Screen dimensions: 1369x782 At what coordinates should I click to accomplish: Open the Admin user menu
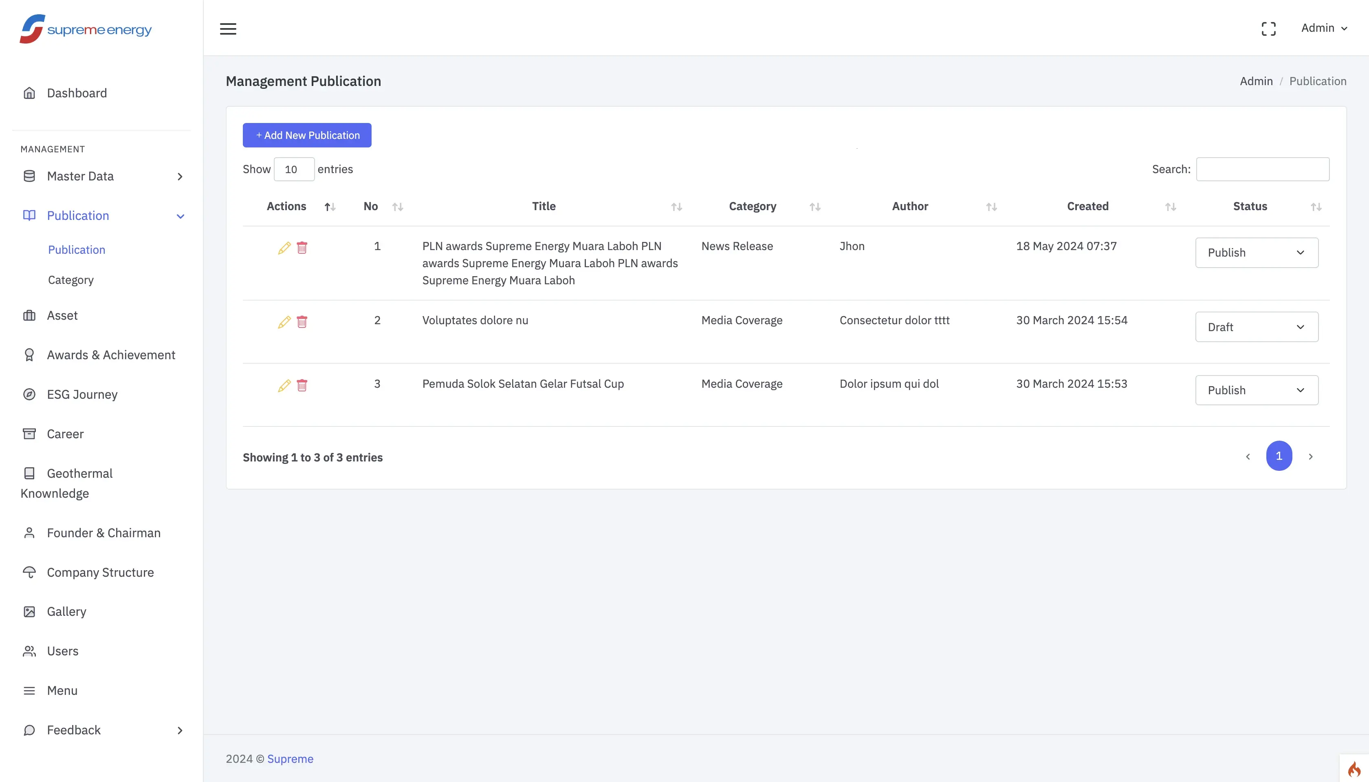[x=1324, y=28]
